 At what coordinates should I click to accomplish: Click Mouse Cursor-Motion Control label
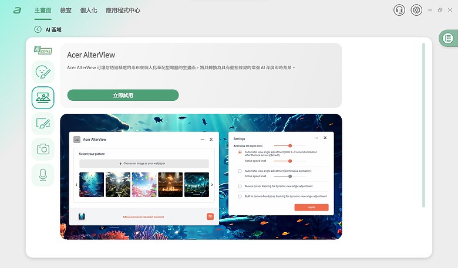pos(143,217)
